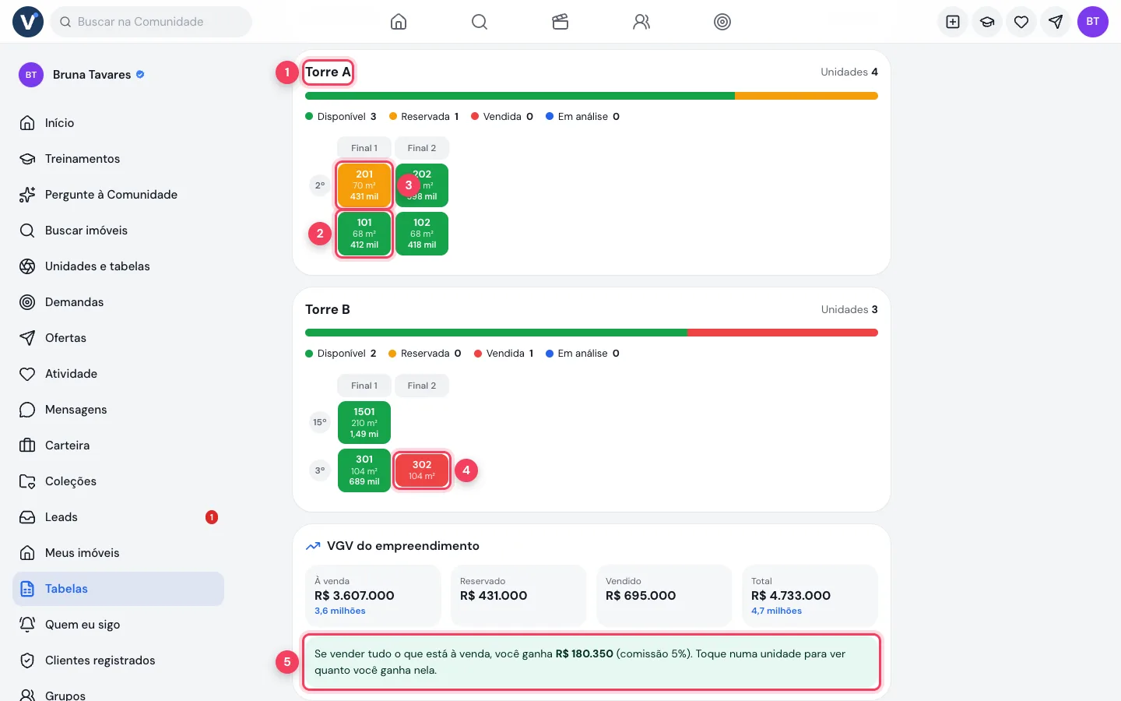Open Mensagens in sidebar
Image resolution: width=1121 pixels, height=701 pixels.
tap(118, 410)
